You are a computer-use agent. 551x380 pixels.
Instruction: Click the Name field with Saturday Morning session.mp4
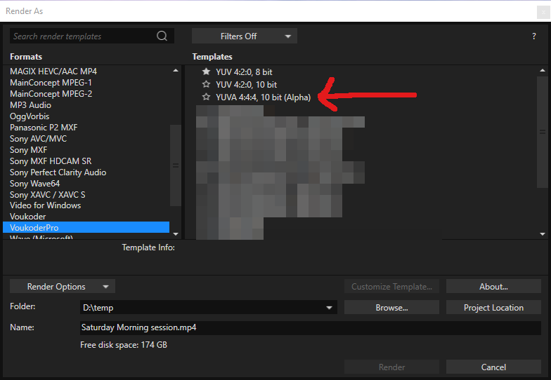click(x=309, y=327)
